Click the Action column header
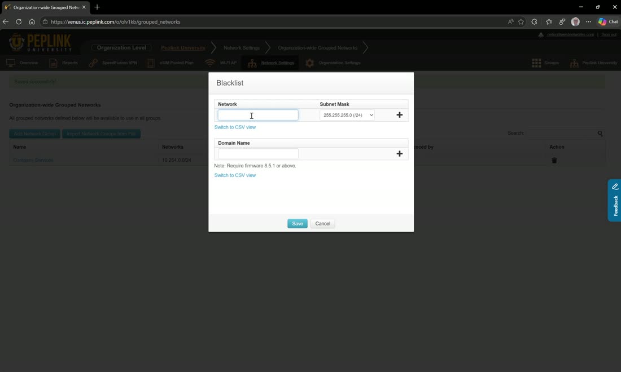This screenshot has height=372, width=621. 557,147
